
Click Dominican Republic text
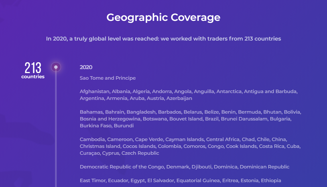click(x=265, y=167)
